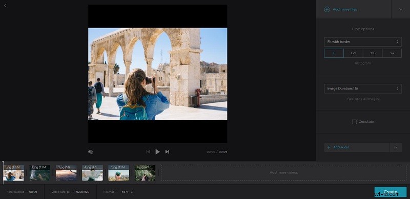The image size is (410, 199).
Task: Select the 9:16 aspect ratio
Action: (373, 53)
